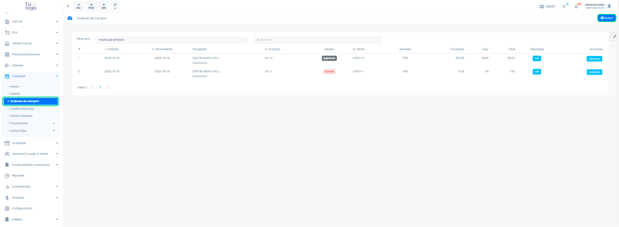Click the NC quick-create shortcut icon
The image size is (619, 227).
[x=79, y=6]
